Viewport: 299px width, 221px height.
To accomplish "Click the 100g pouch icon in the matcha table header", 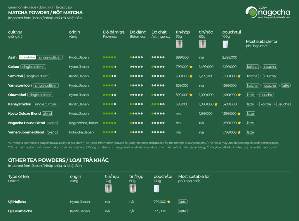I will [225, 44].
